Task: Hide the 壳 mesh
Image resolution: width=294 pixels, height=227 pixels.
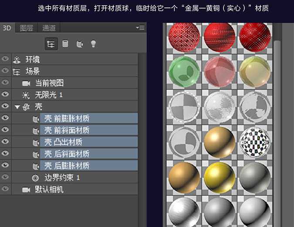Action: pyautogui.click(x=5, y=106)
